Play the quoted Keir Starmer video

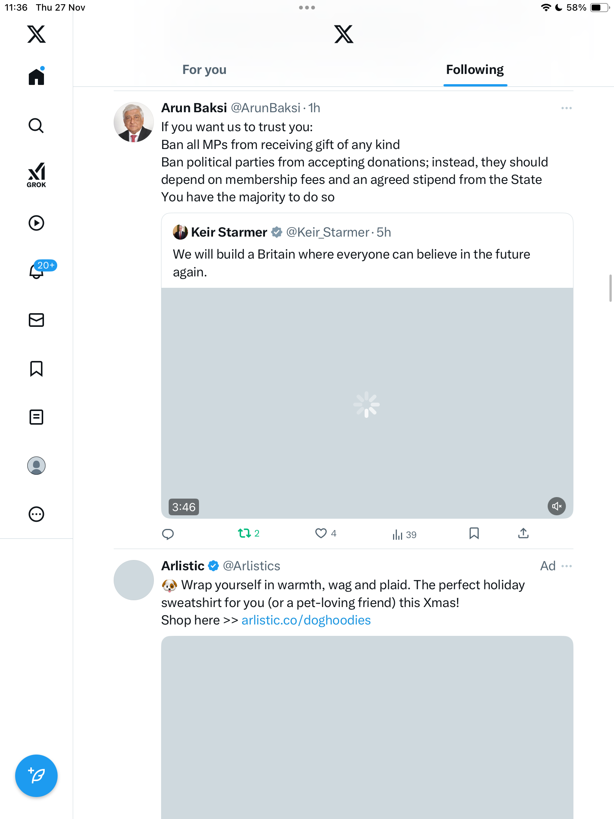[x=367, y=404]
